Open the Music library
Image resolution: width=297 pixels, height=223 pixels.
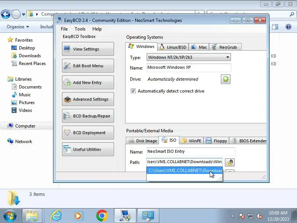(25, 95)
